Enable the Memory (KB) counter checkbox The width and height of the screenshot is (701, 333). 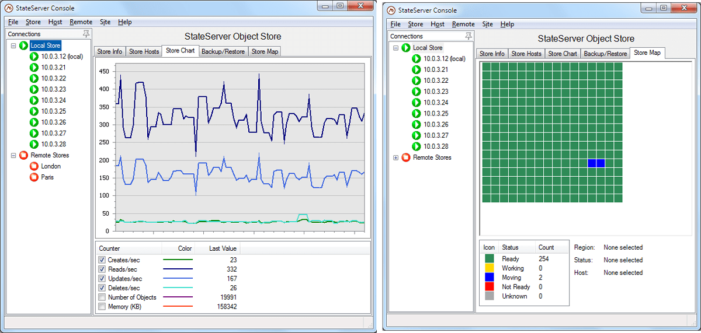pyautogui.click(x=102, y=306)
